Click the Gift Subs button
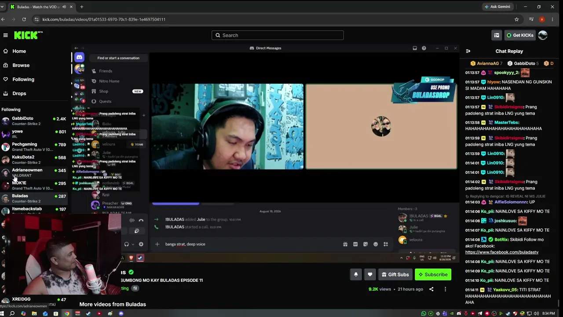Viewport: 563px width, 317px height. (395, 274)
